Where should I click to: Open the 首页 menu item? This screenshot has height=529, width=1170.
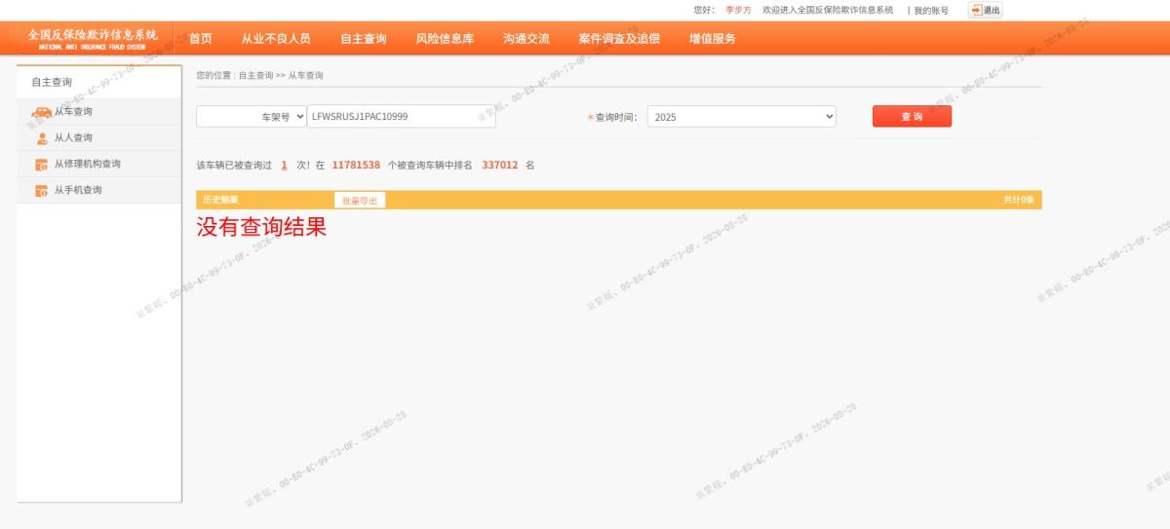201,39
